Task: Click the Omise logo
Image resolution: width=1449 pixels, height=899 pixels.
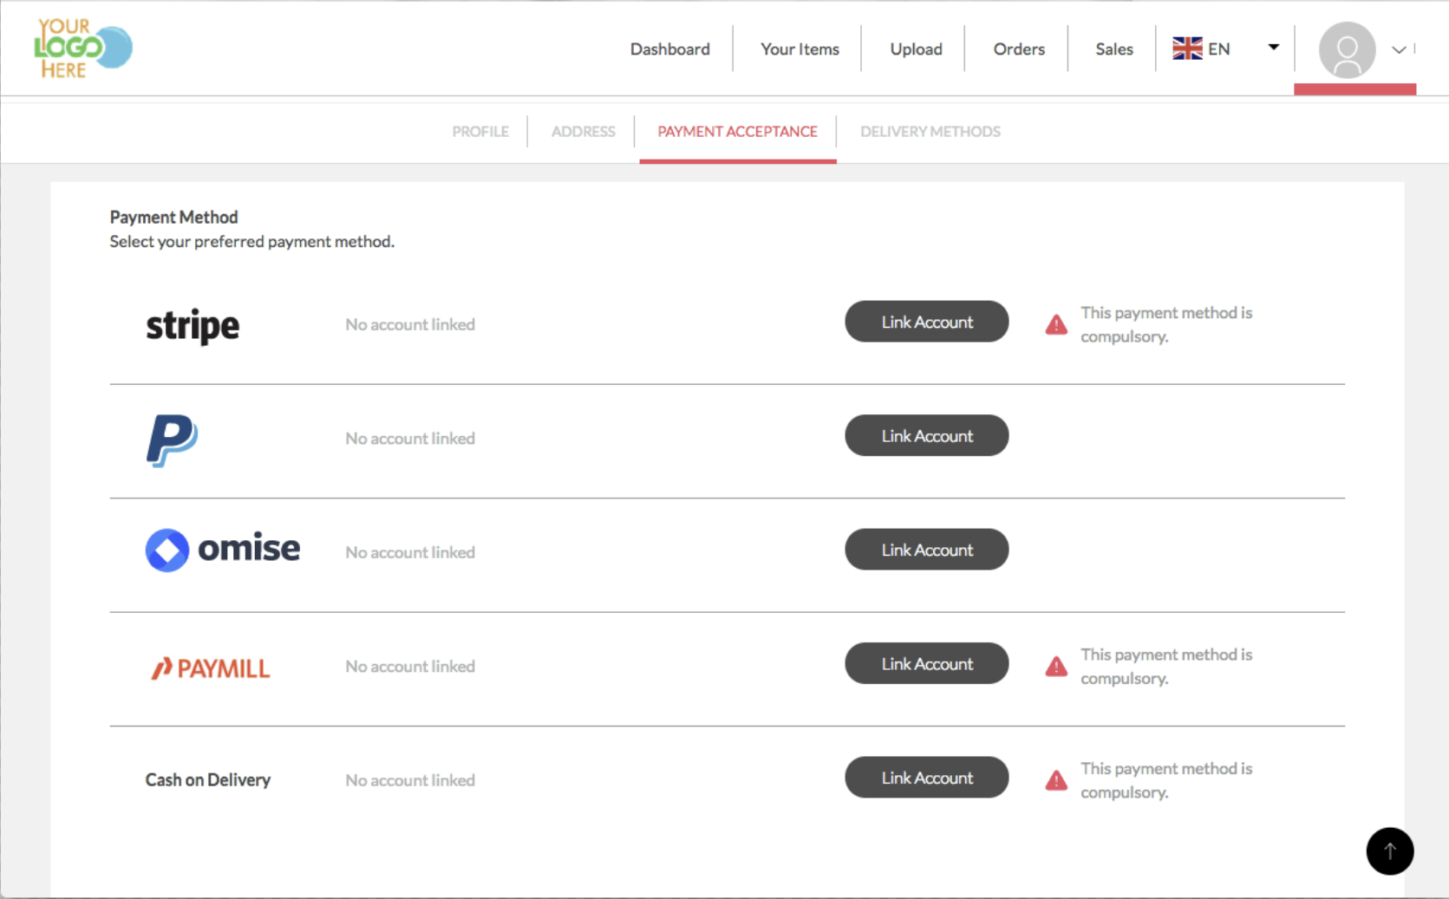Action: click(x=223, y=550)
